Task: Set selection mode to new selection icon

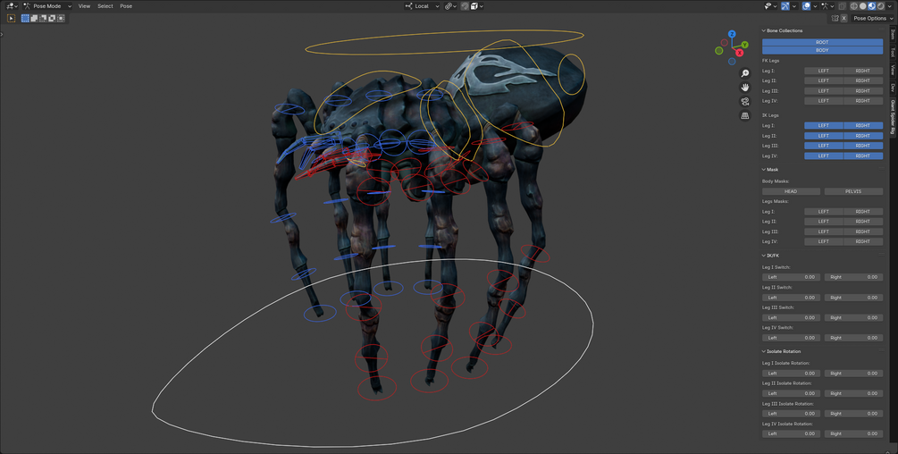Action: point(25,18)
